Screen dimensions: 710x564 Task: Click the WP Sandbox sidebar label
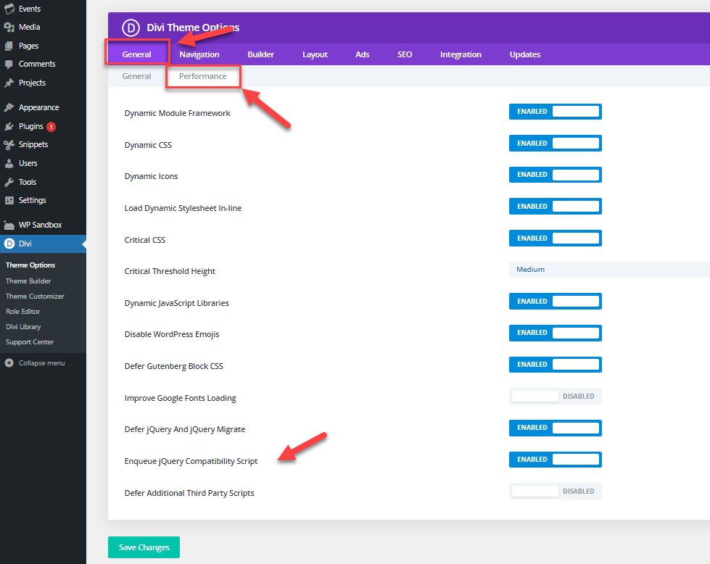(41, 225)
